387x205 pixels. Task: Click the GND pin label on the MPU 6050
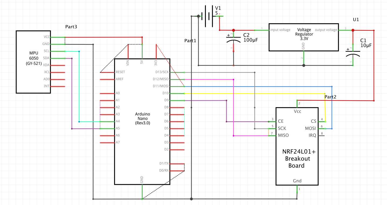tap(46, 44)
